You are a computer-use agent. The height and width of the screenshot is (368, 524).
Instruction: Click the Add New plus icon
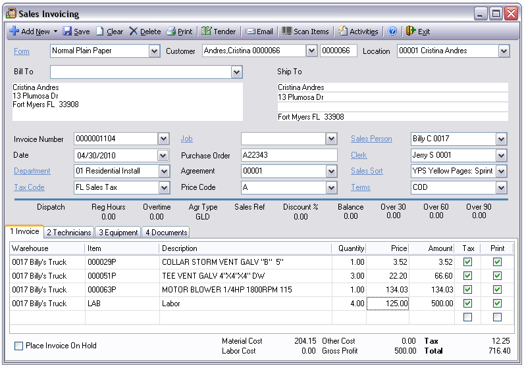click(x=14, y=31)
